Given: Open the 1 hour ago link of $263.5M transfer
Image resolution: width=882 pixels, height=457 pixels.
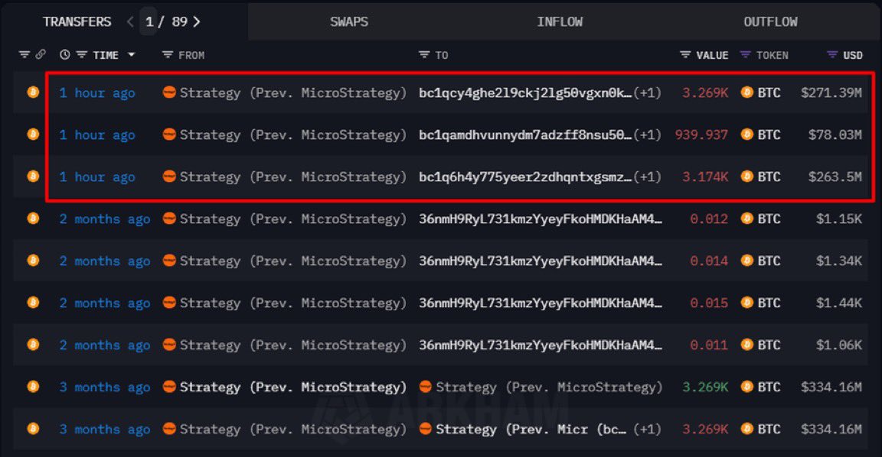Looking at the screenshot, I should pyautogui.click(x=97, y=177).
